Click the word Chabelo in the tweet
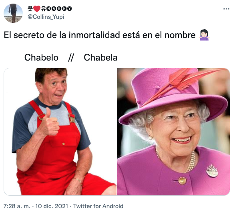Screen dimensions: 235x213 click(41, 57)
